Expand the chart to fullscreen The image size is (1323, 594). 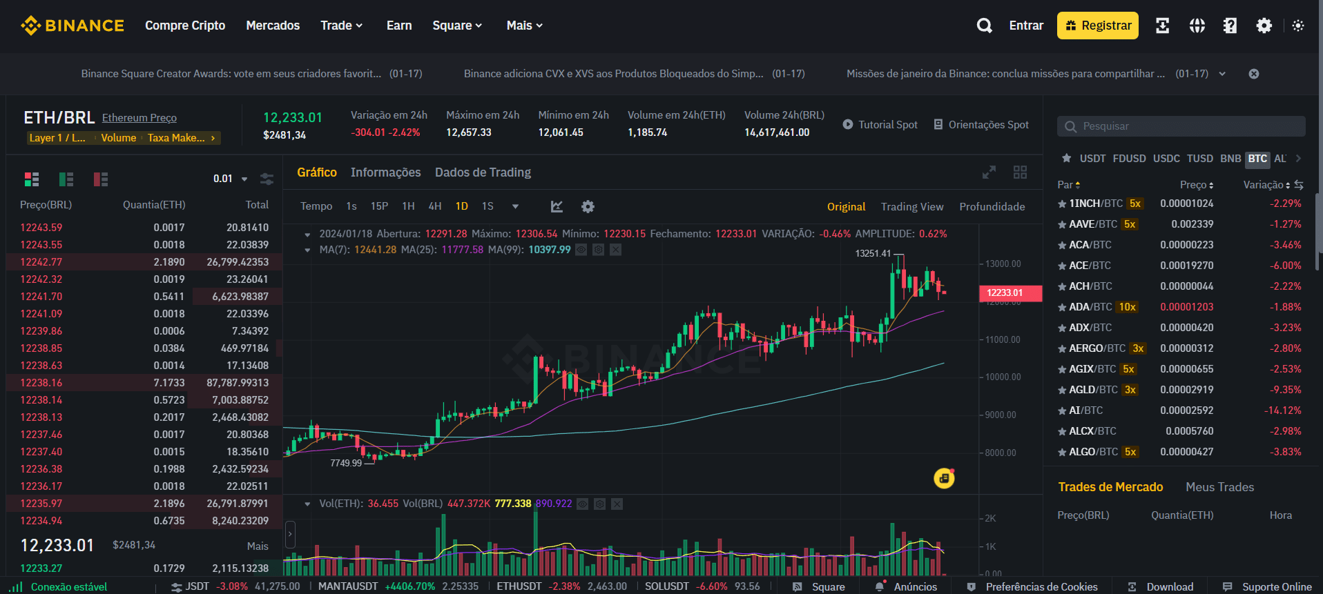click(989, 172)
